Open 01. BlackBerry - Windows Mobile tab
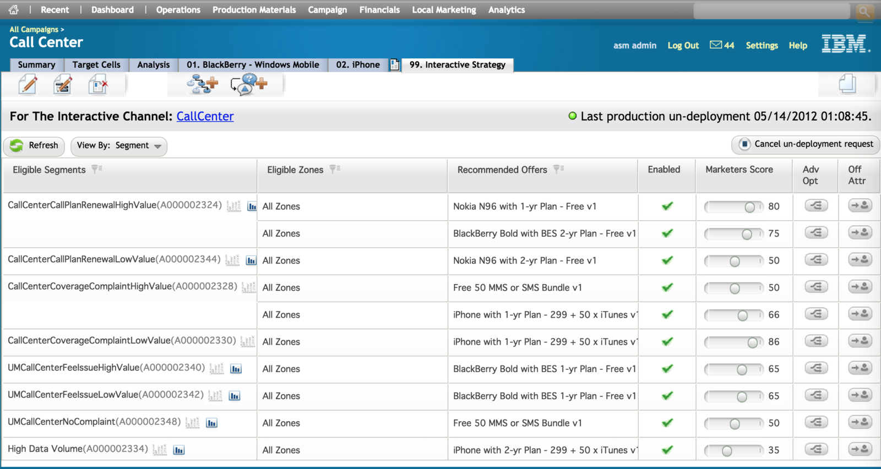 (x=253, y=65)
